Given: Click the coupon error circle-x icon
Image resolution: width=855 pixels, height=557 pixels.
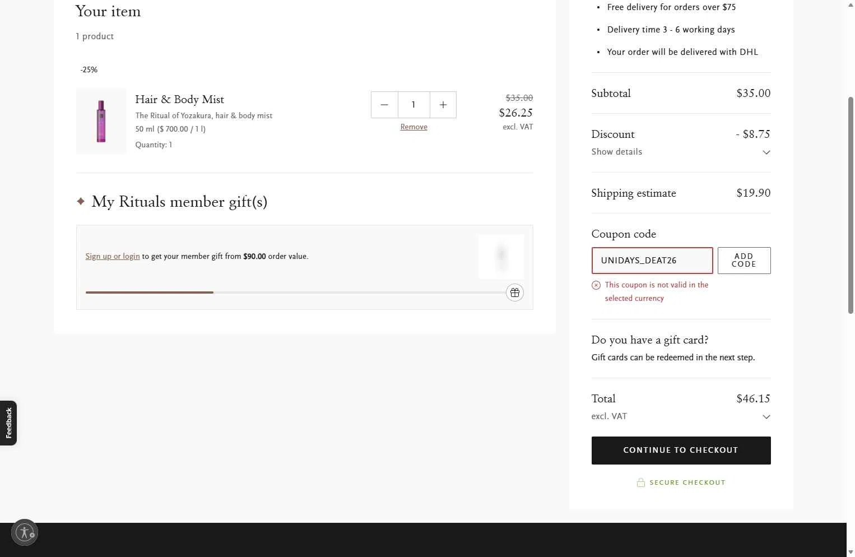Looking at the screenshot, I should [x=596, y=285].
